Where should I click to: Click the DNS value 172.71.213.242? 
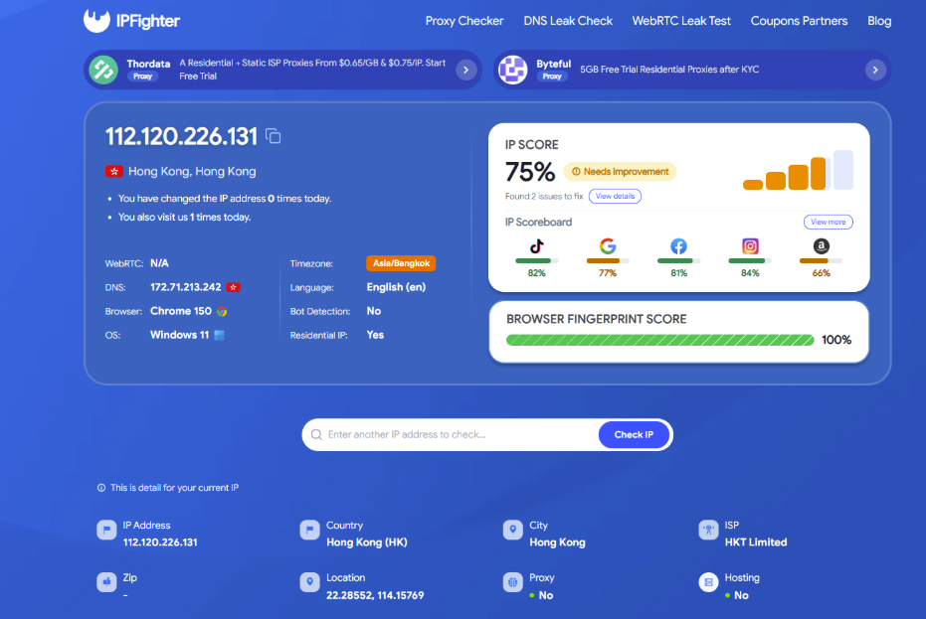185,287
